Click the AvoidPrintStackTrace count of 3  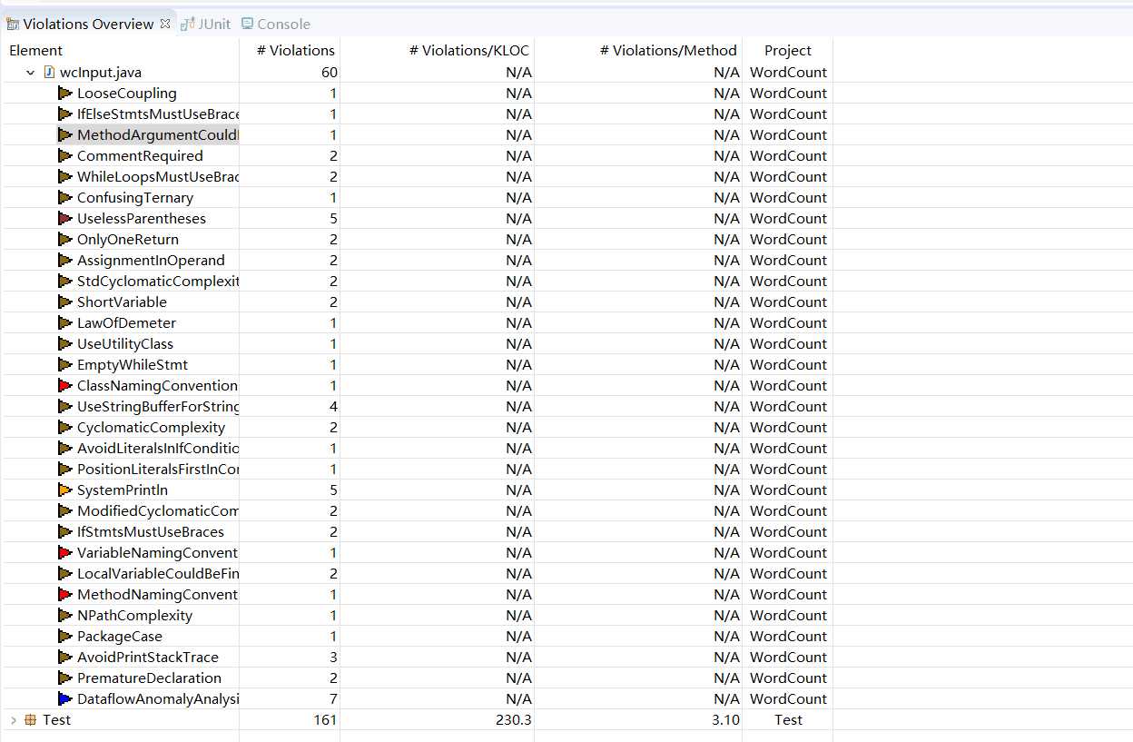click(x=333, y=658)
